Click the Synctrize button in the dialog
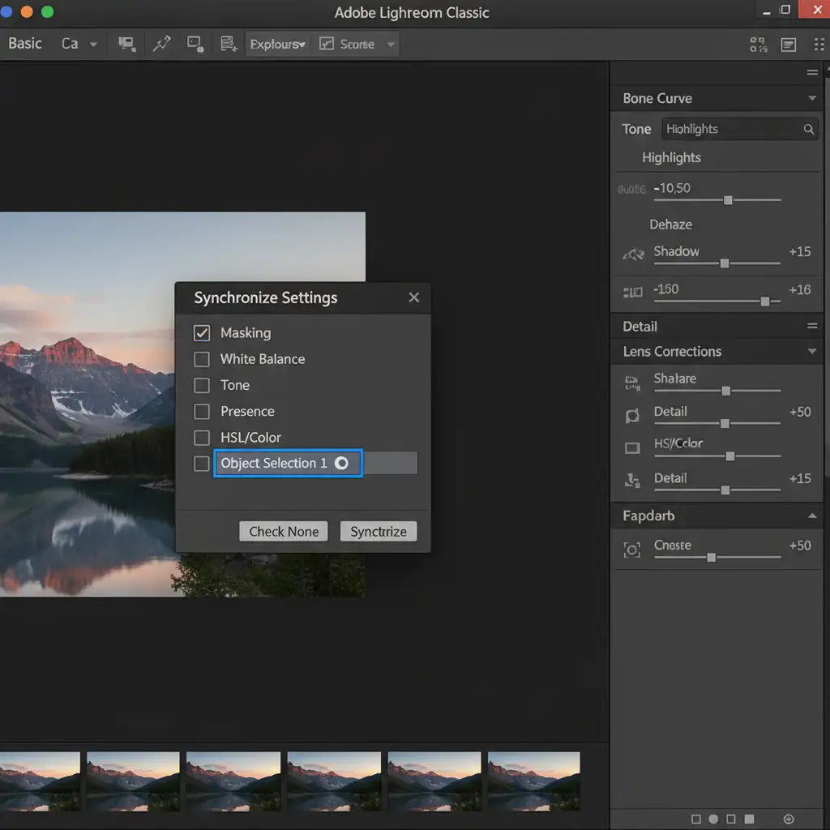The height and width of the screenshot is (830, 830). 379,532
